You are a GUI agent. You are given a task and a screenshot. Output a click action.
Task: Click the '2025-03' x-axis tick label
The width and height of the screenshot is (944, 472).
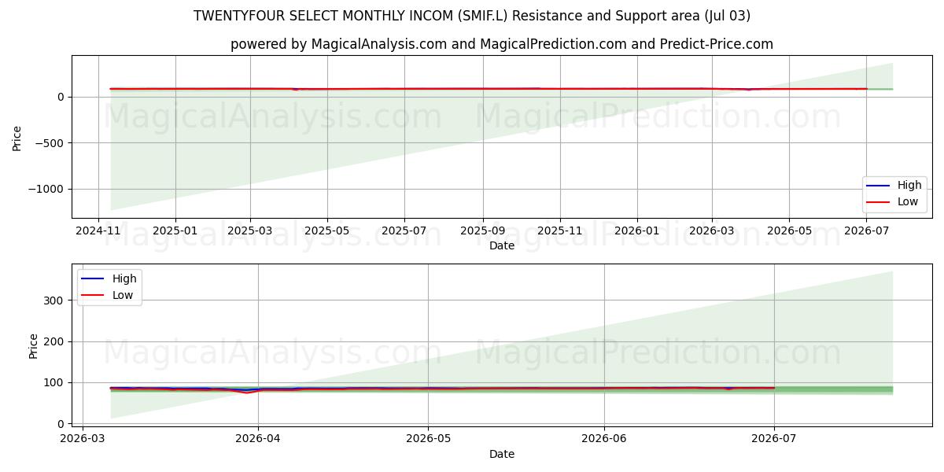coord(250,231)
